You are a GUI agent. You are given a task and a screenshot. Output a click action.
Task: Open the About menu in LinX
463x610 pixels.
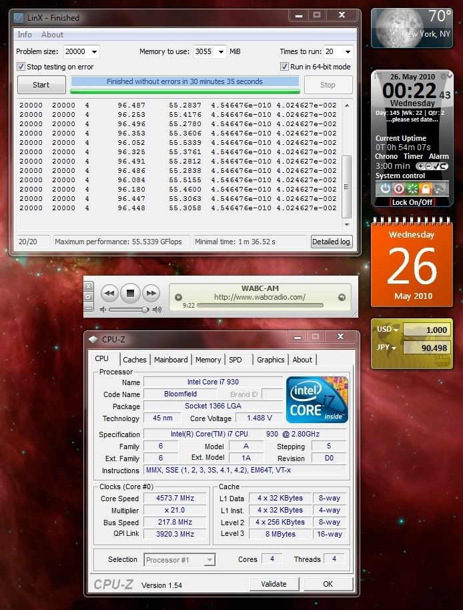52,35
